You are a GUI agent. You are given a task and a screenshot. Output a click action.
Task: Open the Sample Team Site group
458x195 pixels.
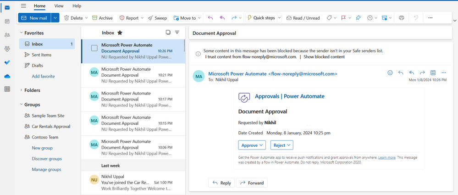(47, 116)
